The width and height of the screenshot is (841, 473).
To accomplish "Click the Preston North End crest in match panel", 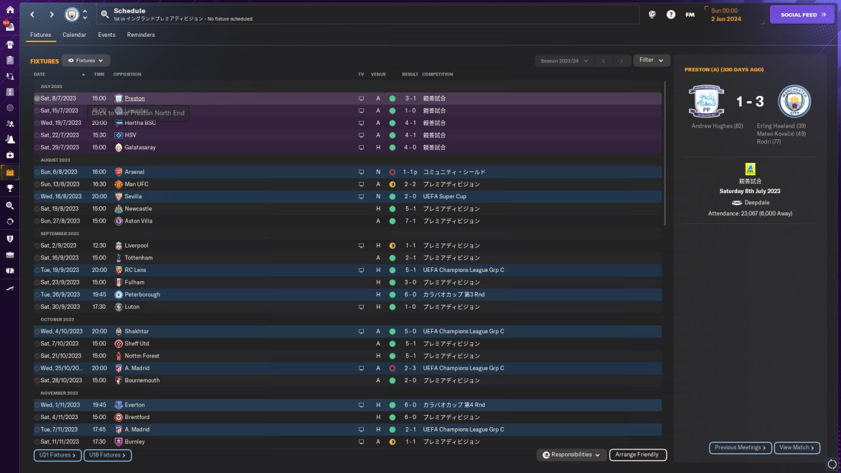I will click(x=706, y=102).
